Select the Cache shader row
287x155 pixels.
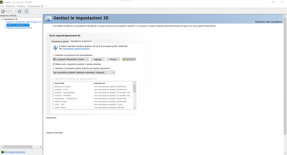click(93, 108)
